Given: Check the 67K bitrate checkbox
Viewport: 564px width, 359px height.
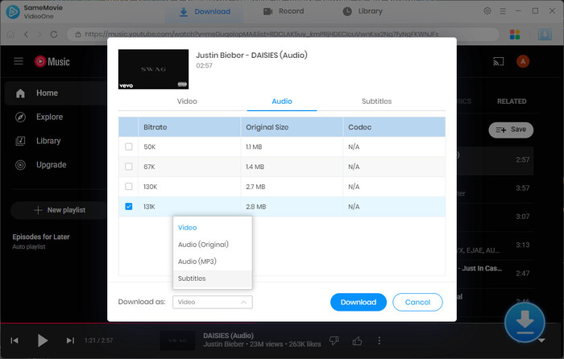Looking at the screenshot, I should click(x=129, y=167).
